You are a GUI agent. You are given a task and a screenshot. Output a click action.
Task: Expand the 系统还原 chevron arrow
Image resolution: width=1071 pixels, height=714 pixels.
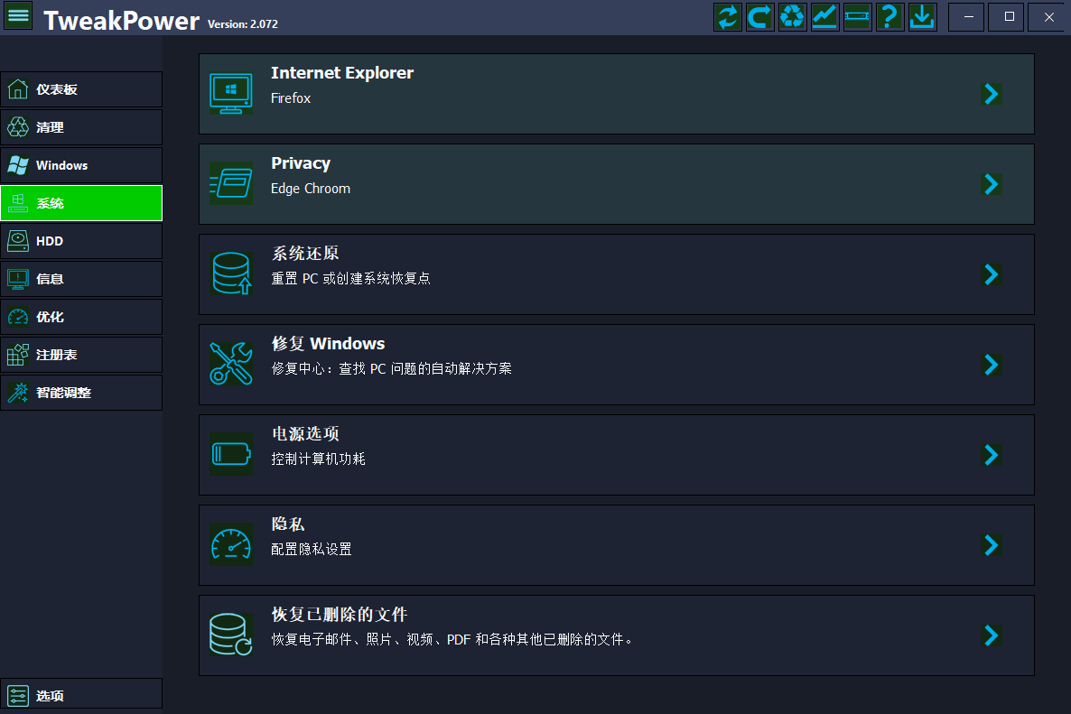(x=992, y=274)
